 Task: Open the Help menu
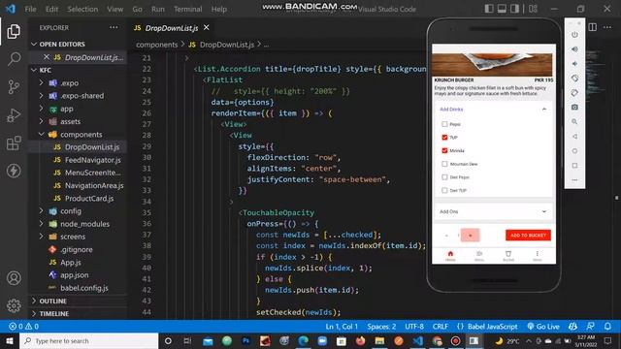pos(219,9)
